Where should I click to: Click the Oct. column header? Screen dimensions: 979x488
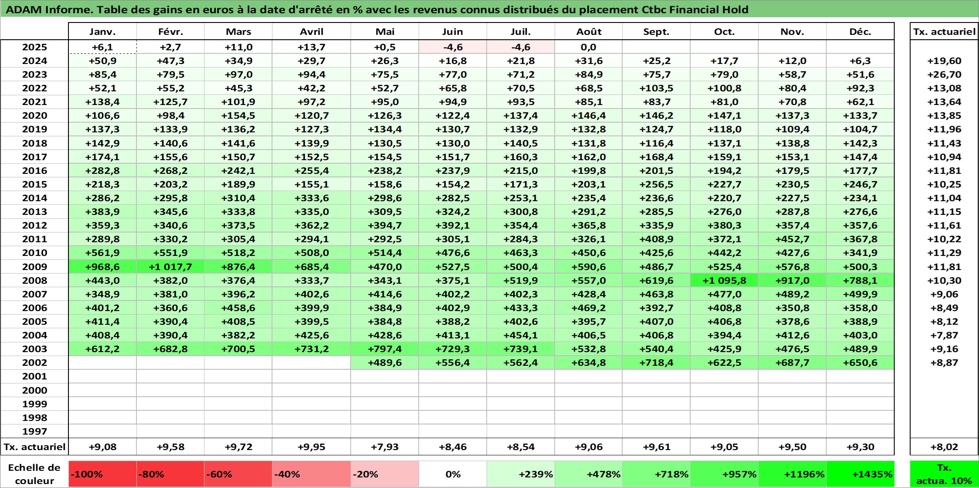click(724, 31)
